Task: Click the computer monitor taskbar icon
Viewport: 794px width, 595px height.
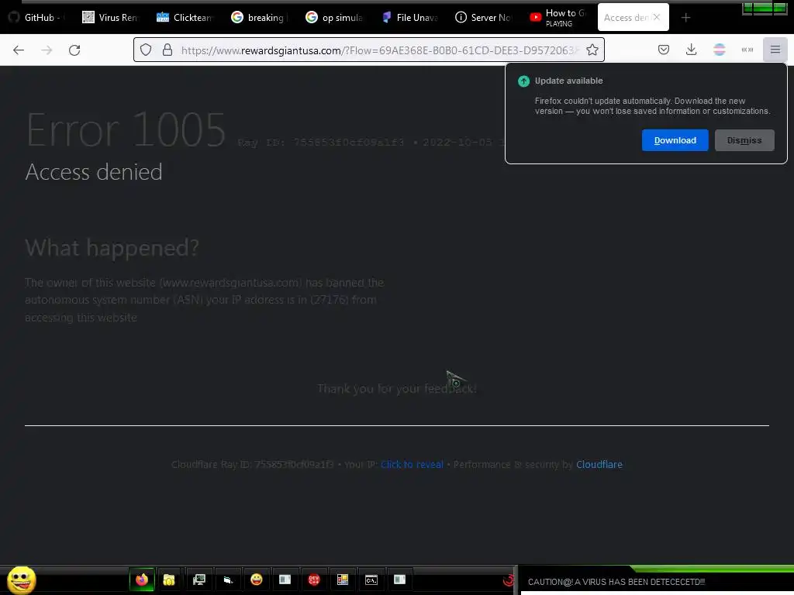Action: tap(199, 580)
